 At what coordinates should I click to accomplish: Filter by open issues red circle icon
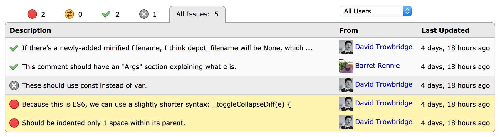pos(32,14)
